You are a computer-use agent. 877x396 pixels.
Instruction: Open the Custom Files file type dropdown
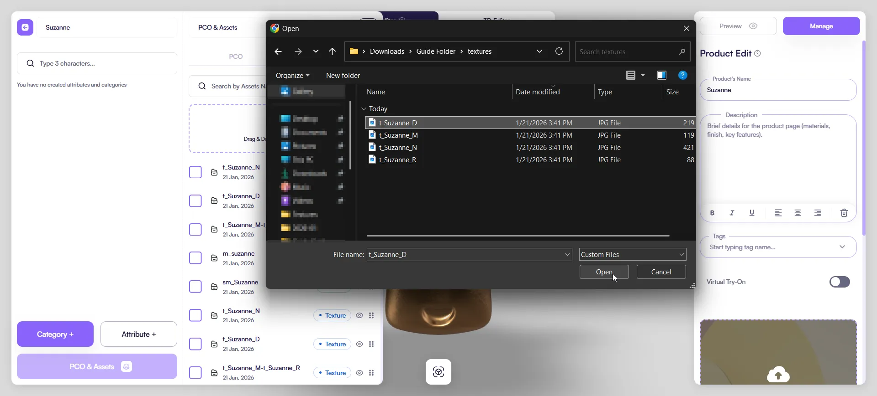pos(632,255)
